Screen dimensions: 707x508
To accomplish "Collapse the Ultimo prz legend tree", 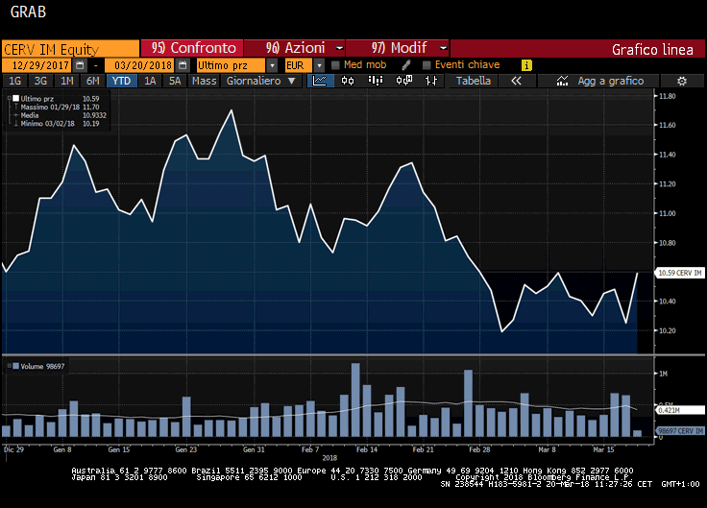I will click(x=9, y=98).
